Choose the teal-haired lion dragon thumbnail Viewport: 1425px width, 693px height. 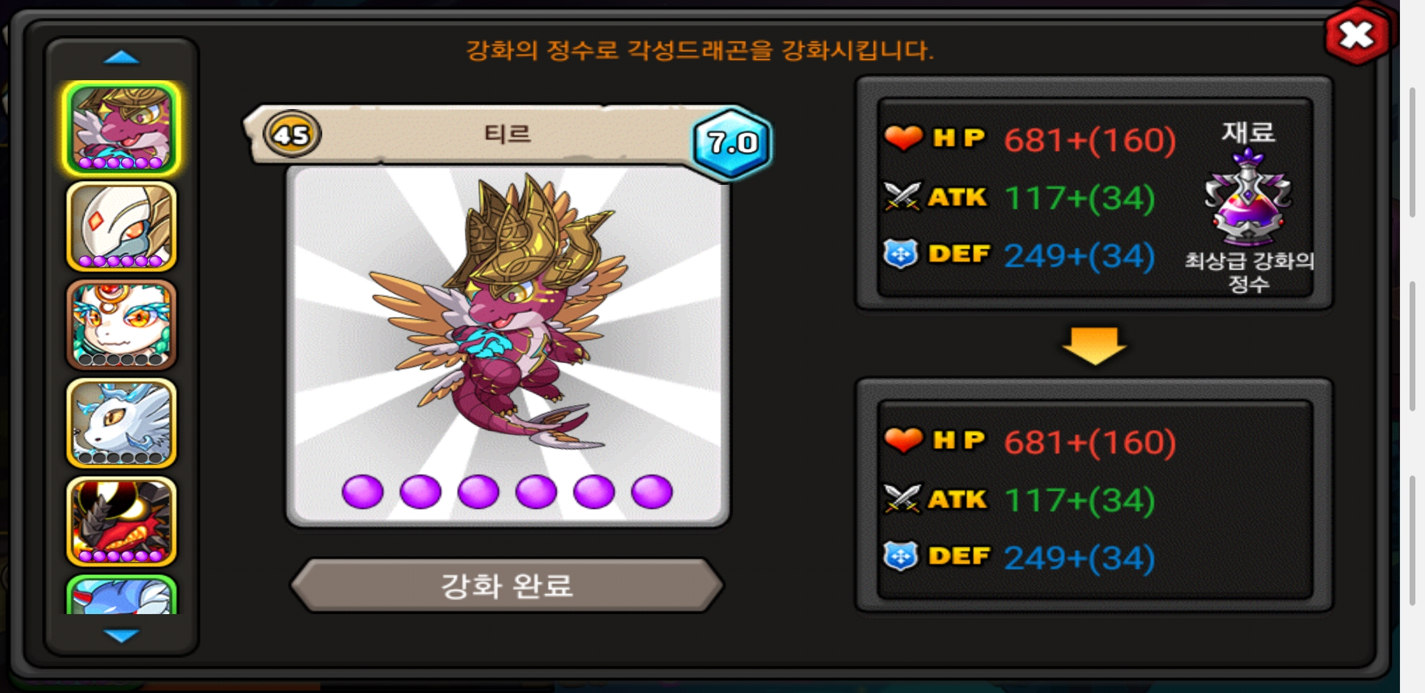122,325
